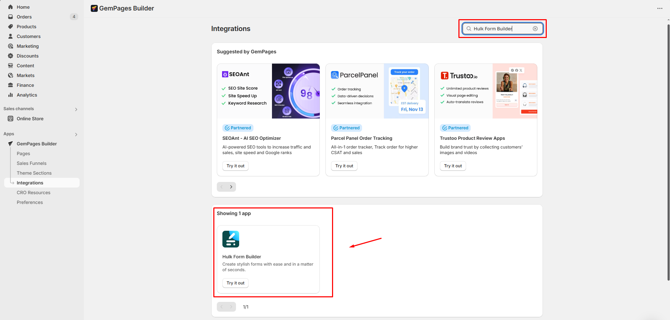Click the GemPages Builder logo in header
670x320 pixels.
(94, 8)
